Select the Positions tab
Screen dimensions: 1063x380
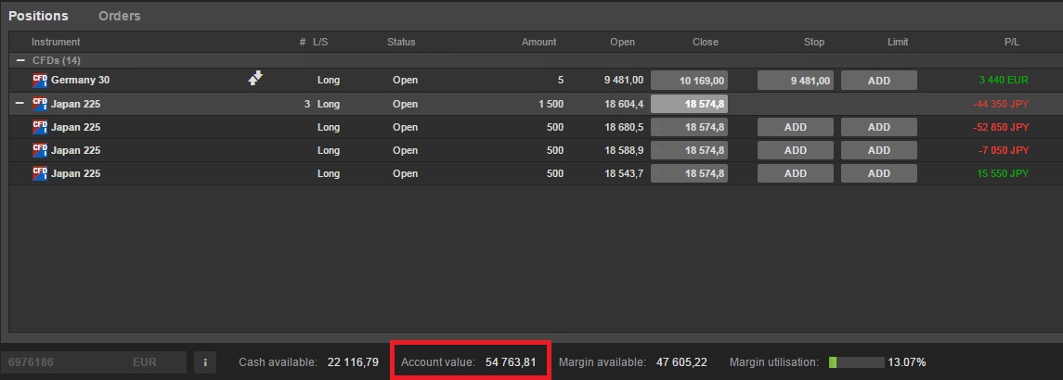[38, 16]
